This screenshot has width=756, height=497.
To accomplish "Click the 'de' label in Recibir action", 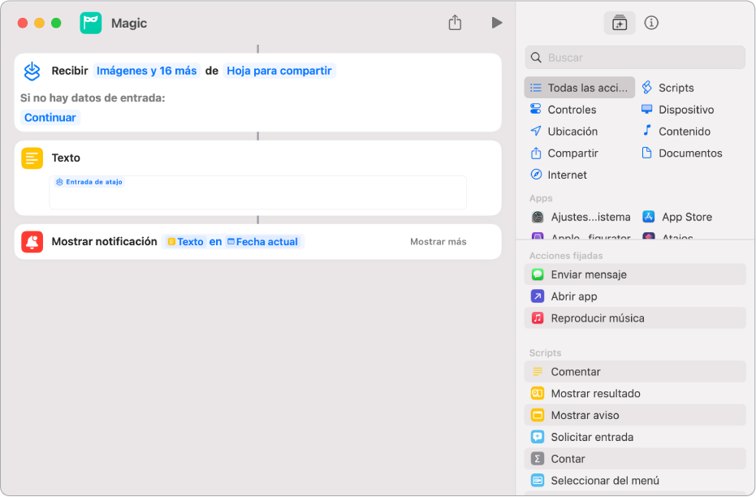I will [212, 71].
